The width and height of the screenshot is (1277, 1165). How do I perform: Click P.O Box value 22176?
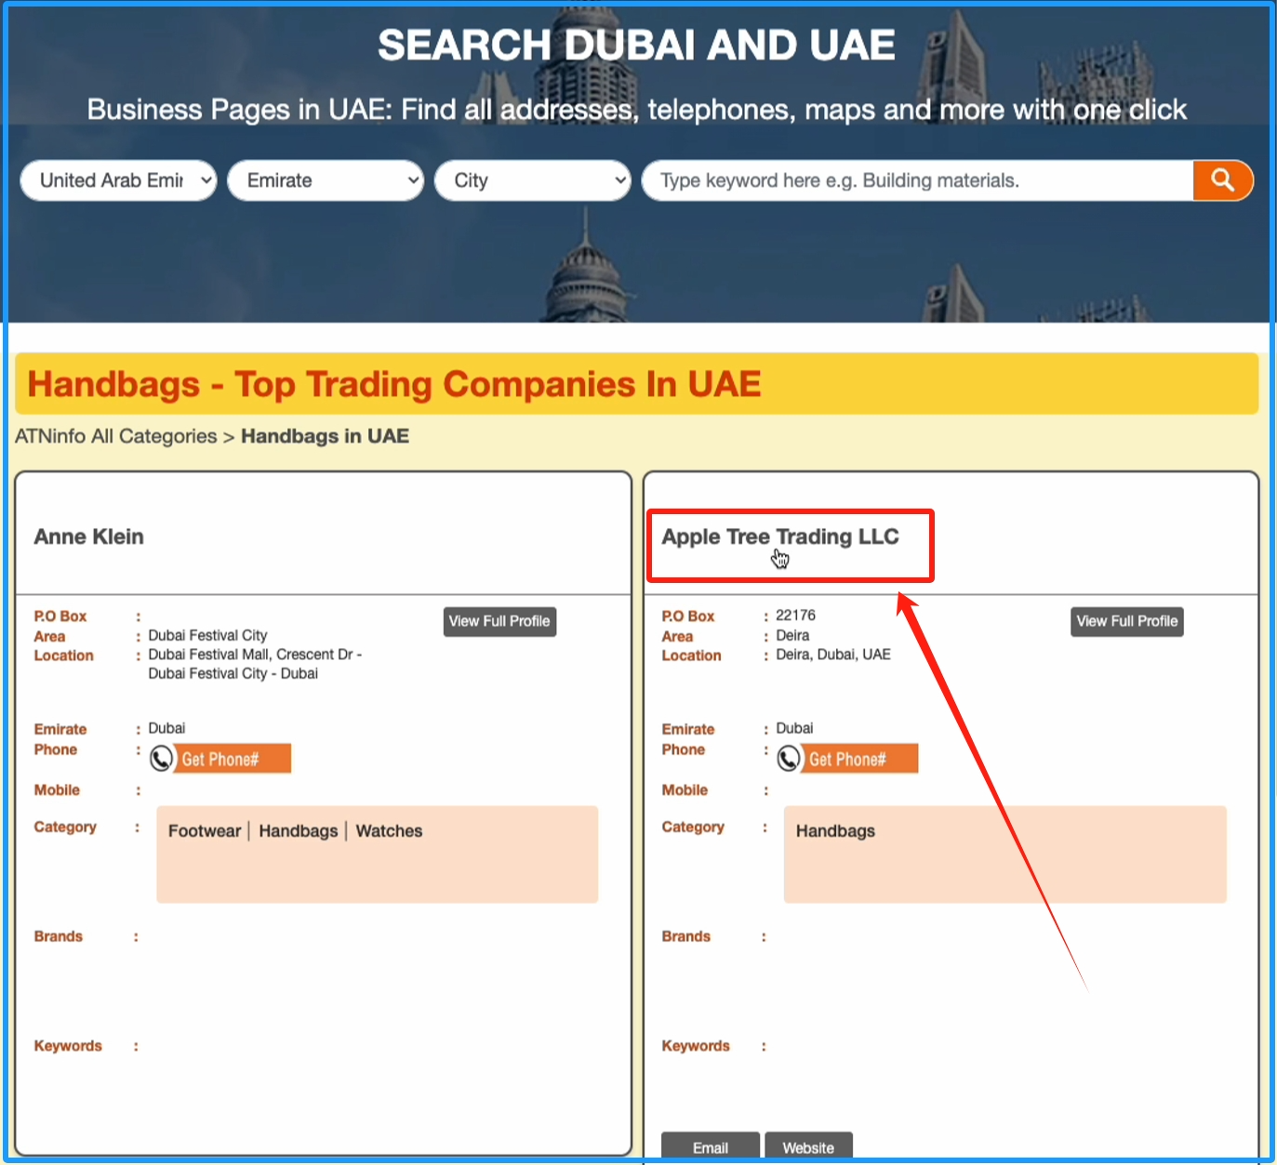795,616
